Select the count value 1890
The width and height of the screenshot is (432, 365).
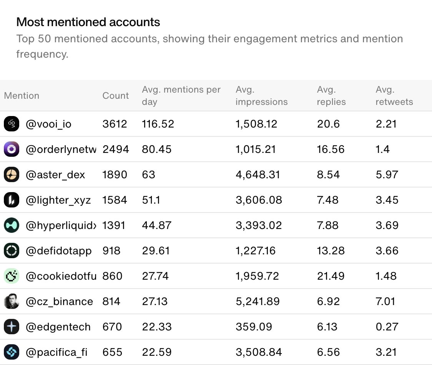[x=115, y=175]
